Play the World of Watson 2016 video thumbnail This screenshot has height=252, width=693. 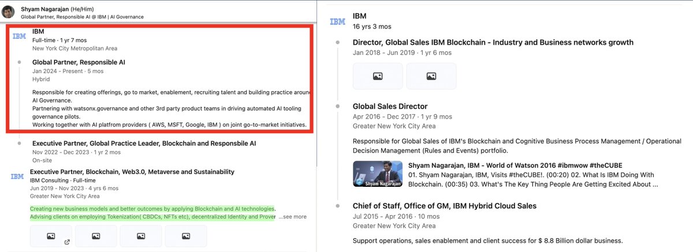378,174
